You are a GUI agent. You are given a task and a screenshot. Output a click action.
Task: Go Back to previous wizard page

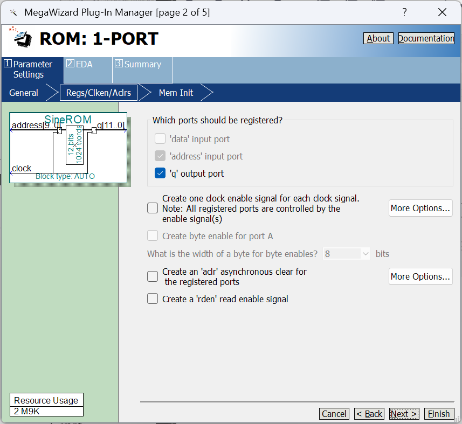(x=369, y=414)
